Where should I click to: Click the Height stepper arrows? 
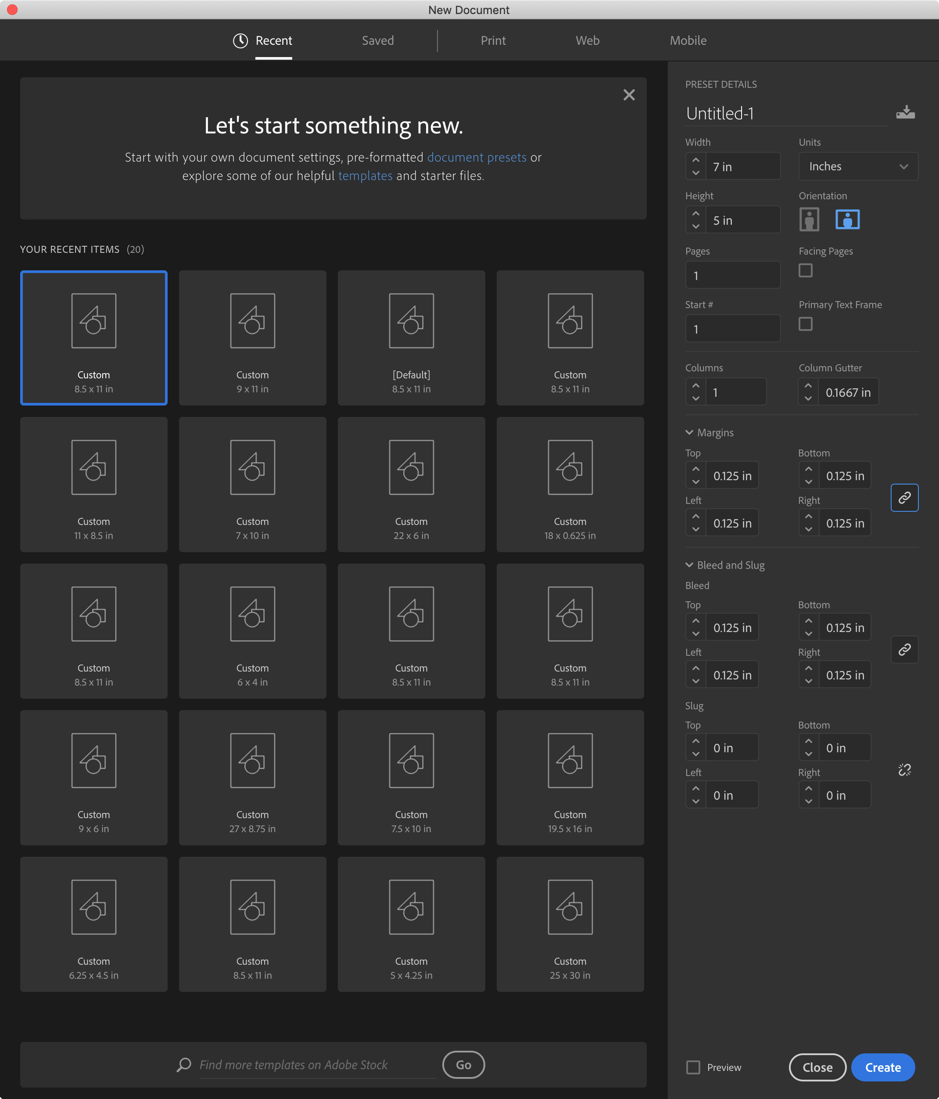(x=695, y=219)
